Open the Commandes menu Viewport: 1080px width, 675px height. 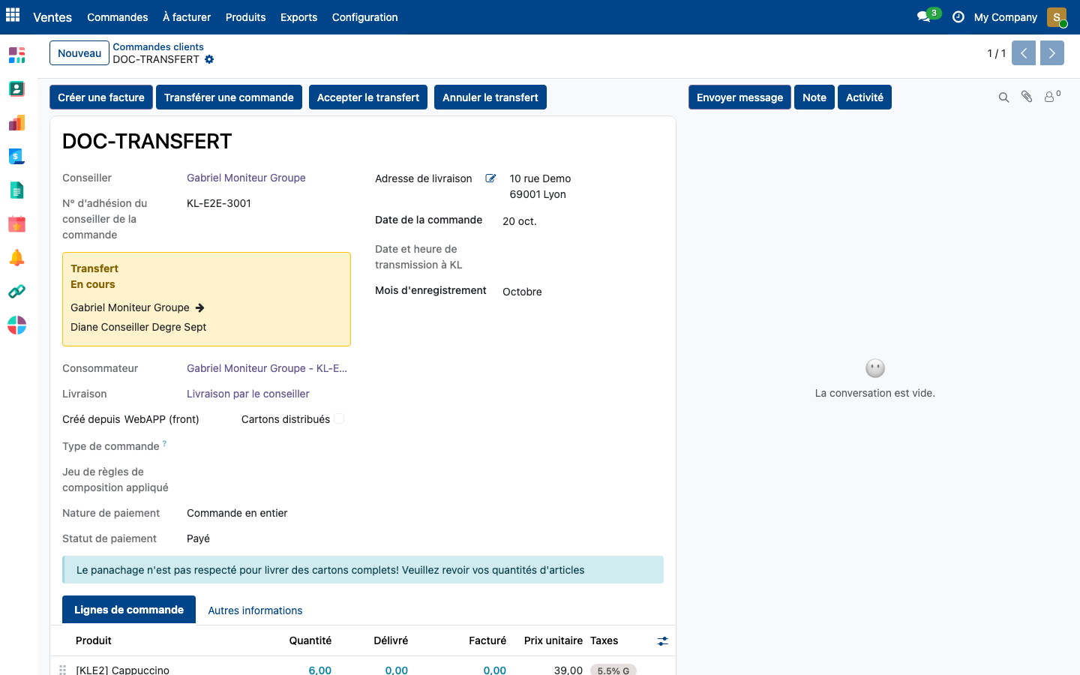tap(117, 17)
